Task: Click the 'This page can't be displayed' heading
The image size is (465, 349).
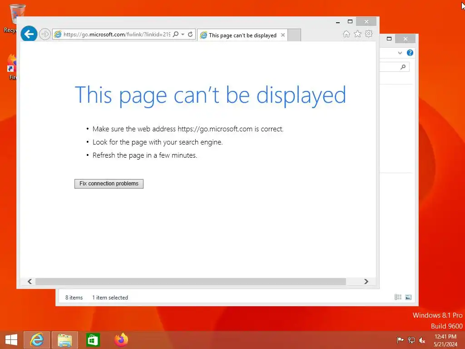Action: [210, 95]
